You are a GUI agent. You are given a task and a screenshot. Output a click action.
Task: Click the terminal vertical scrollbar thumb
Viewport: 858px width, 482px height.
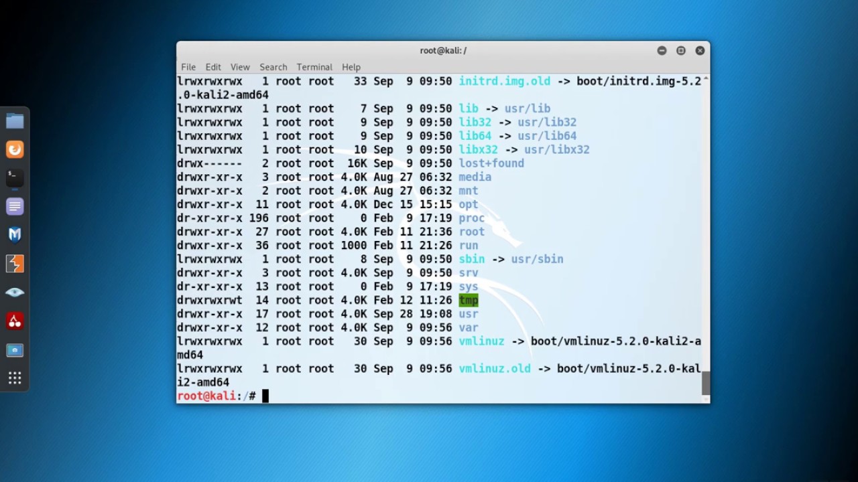706,384
